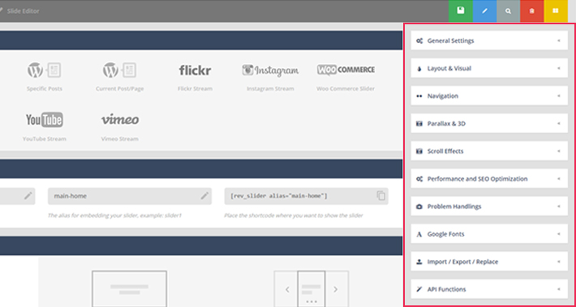Click the upload icon beside Import / Export / Replace
Viewport: 576px width, 307px height.
click(x=419, y=262)
